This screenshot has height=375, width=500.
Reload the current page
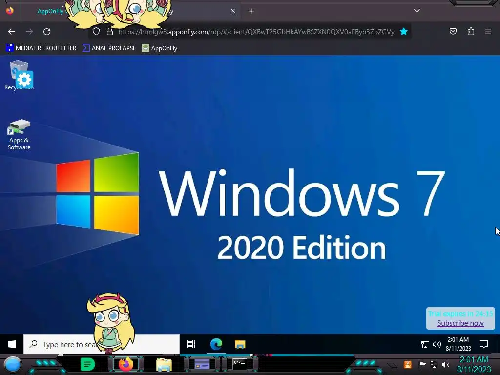[x=47, y=32]
